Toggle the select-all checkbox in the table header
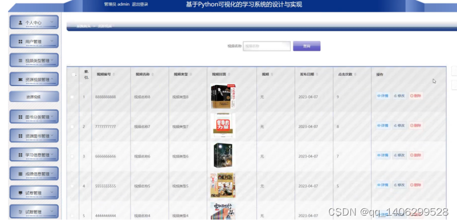Image resolution: width=457 pixels, height=223 pixels. click(74, 75)
